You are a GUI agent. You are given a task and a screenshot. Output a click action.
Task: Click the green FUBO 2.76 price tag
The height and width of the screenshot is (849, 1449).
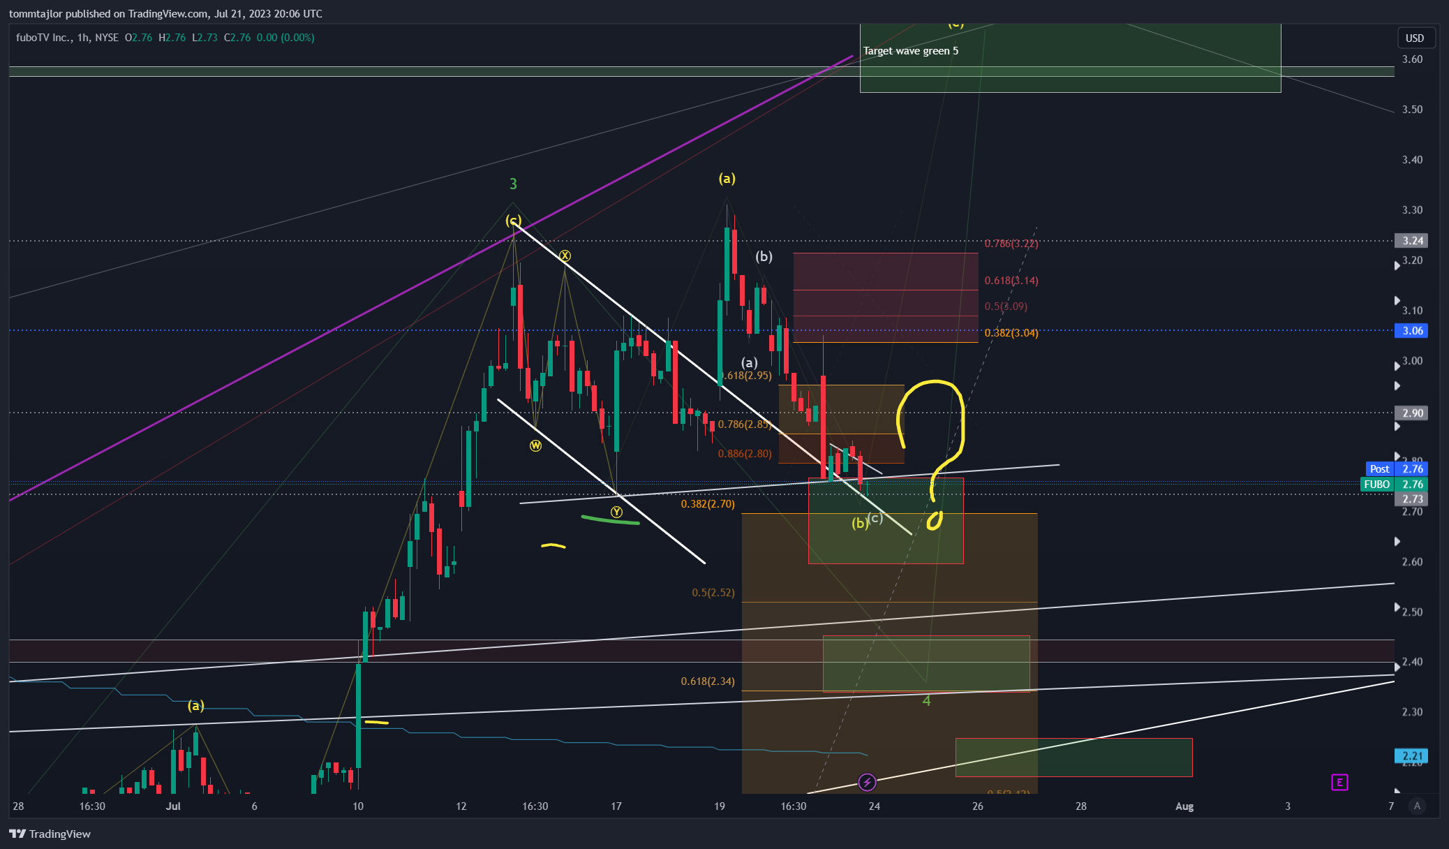point(1395,485)
